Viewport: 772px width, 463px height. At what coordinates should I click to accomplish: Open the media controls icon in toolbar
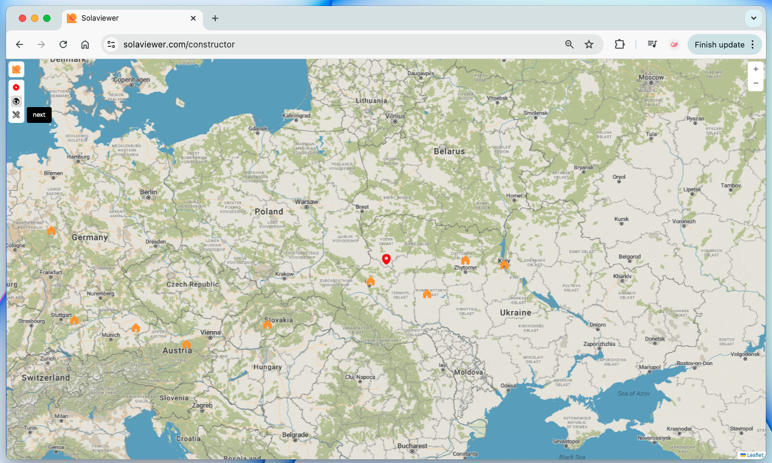click(x=652, y=44)
